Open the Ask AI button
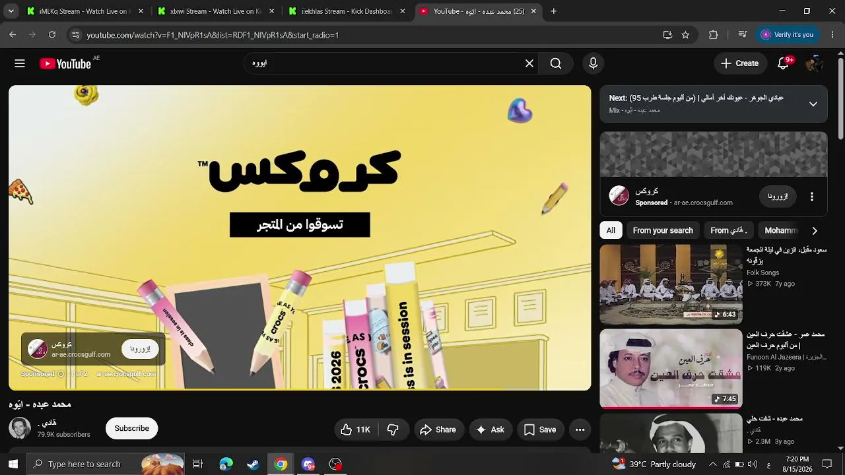Screen dimensions: 845x475 click(x=490, y=429)
